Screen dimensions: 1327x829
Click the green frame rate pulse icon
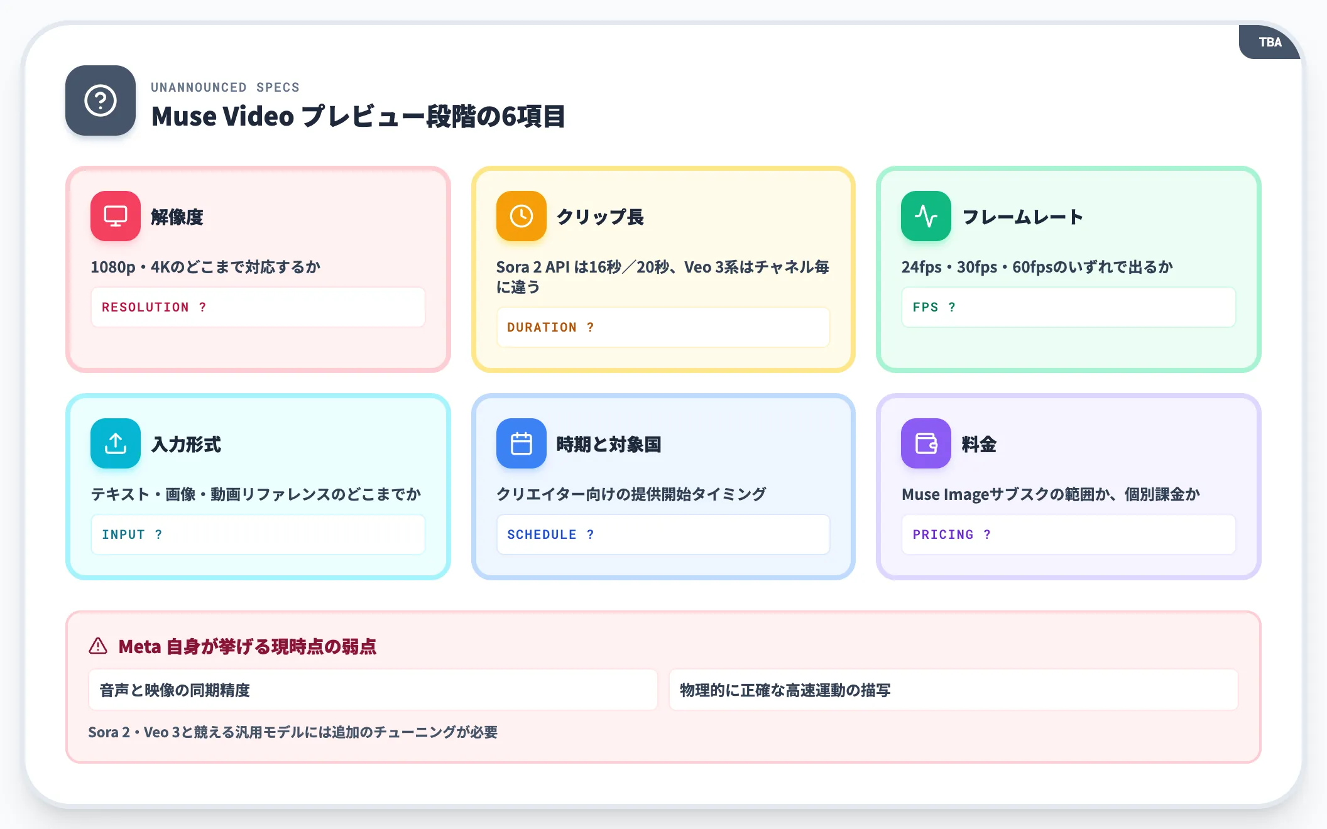[x=926, y=216]
